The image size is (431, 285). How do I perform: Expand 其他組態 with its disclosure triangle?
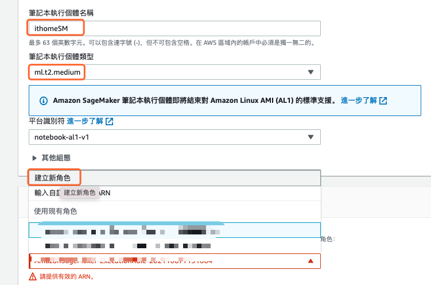tap(35, 157)
